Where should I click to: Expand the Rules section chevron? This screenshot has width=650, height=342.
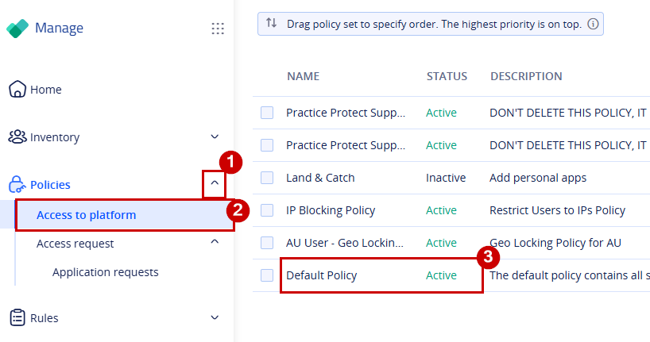215,317
